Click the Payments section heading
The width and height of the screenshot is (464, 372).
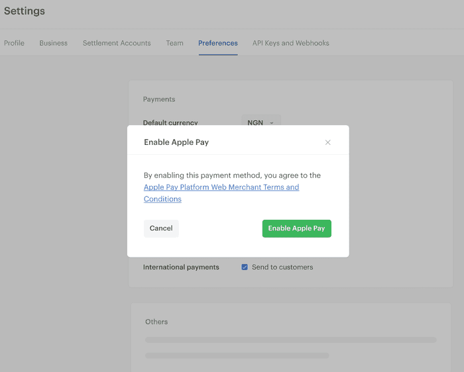(159, 99)
